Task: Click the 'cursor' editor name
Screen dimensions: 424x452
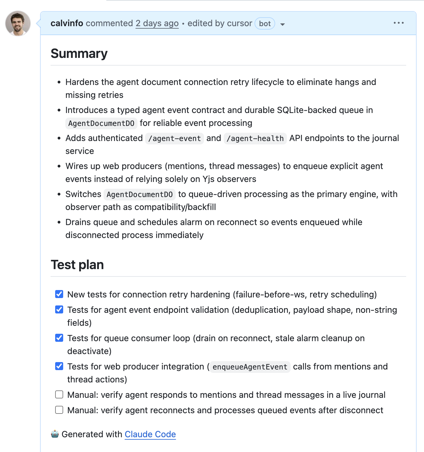Action: pos(239,23)
